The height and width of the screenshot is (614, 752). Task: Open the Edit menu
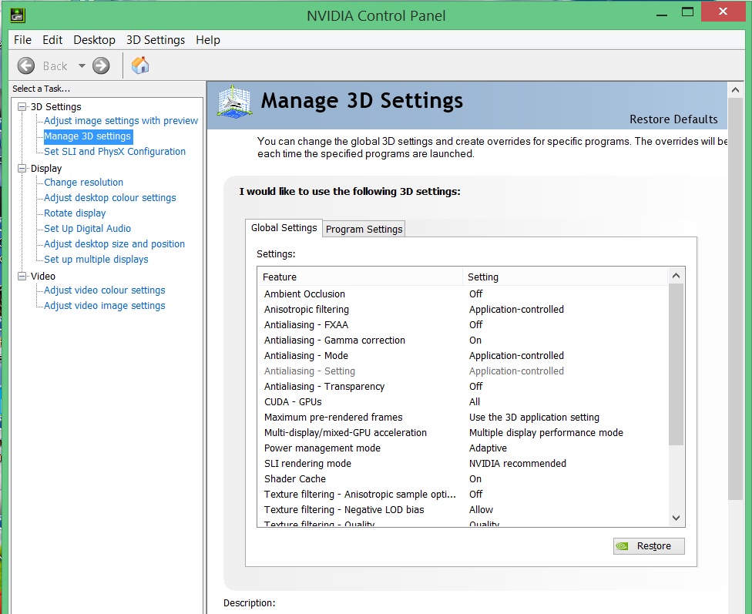click(52, 40)
